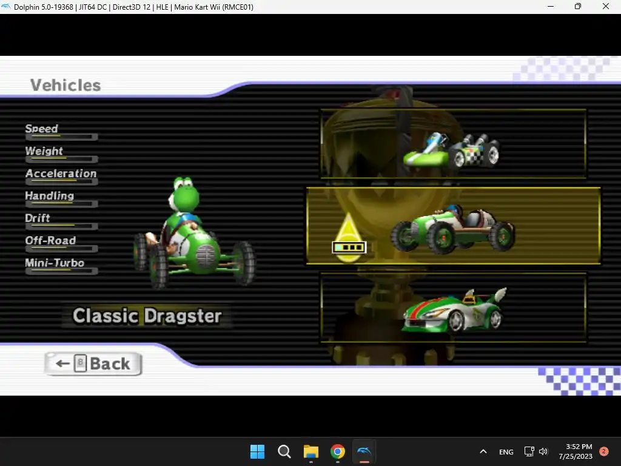Click the Weight stat bar
Screen dimensions: 621x466
point(61,160)
